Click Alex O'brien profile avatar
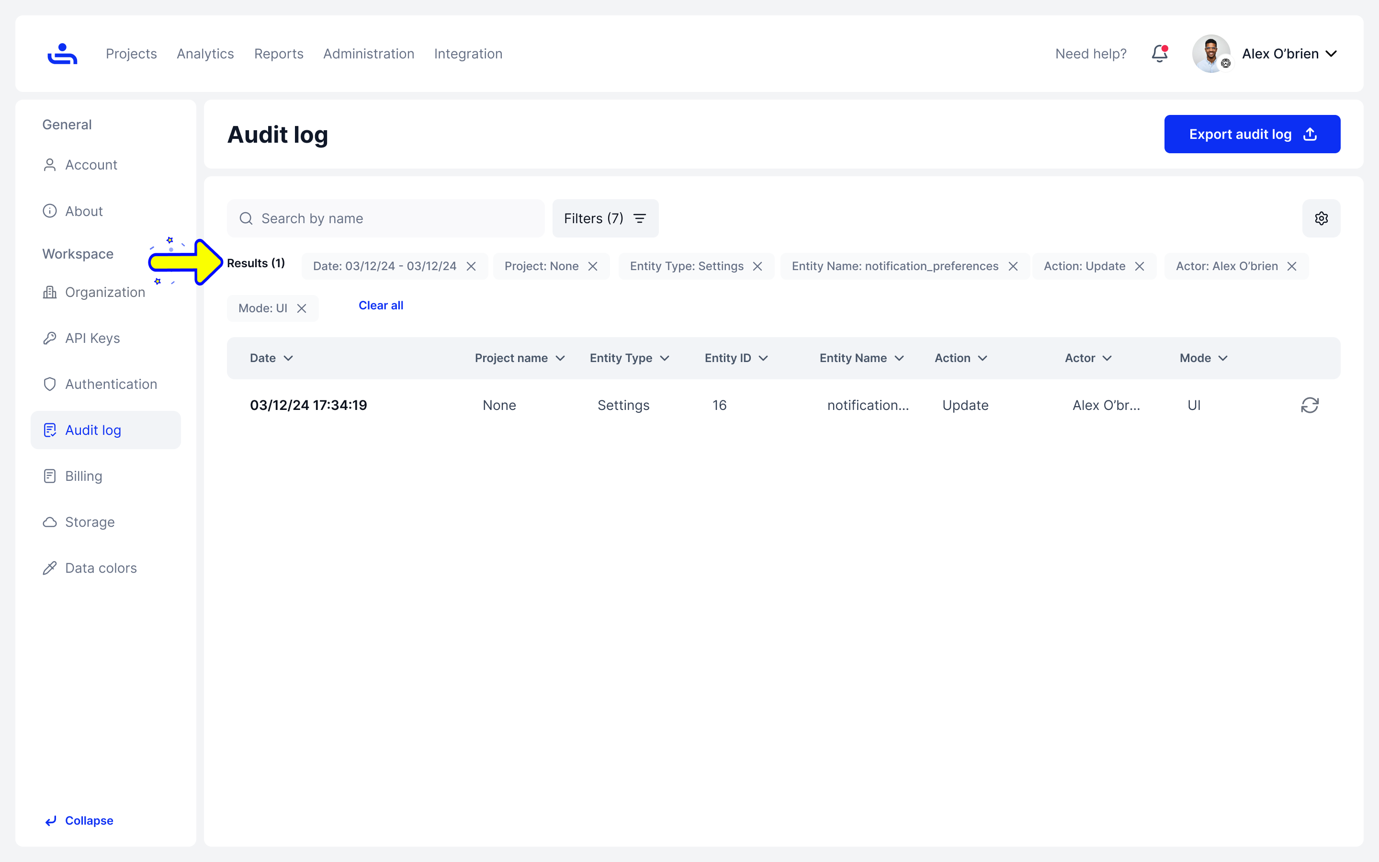 (1211, 54)
